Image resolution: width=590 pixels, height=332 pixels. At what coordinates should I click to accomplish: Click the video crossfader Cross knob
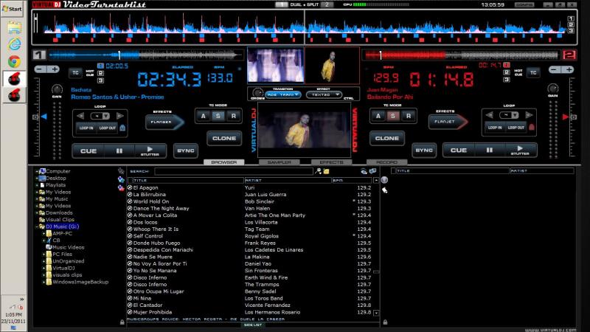click(258, 94)
